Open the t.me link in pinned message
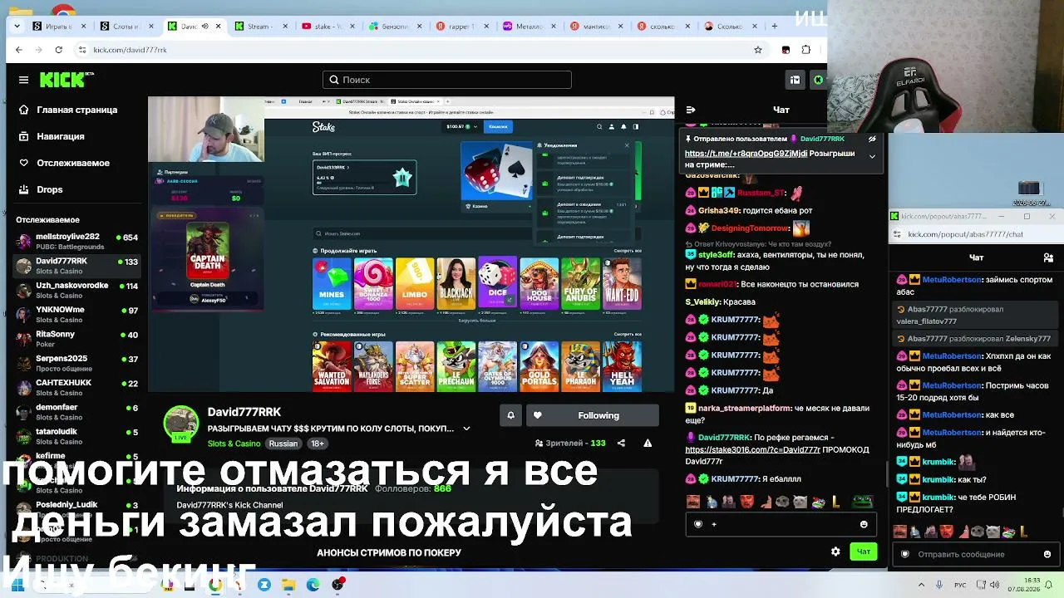The height and width of the screenshot is (598, 1064). pyautogui.click(x=746, y=154)
